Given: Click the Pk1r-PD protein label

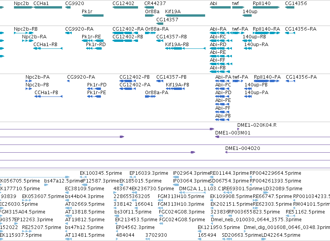Looking at the screenshot, I should click(x=97, y=85).
